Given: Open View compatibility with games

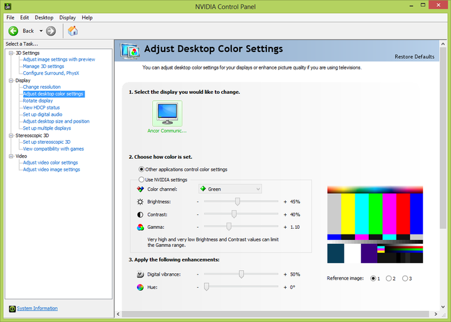Looking at the screenshot, I should [53, 149].
